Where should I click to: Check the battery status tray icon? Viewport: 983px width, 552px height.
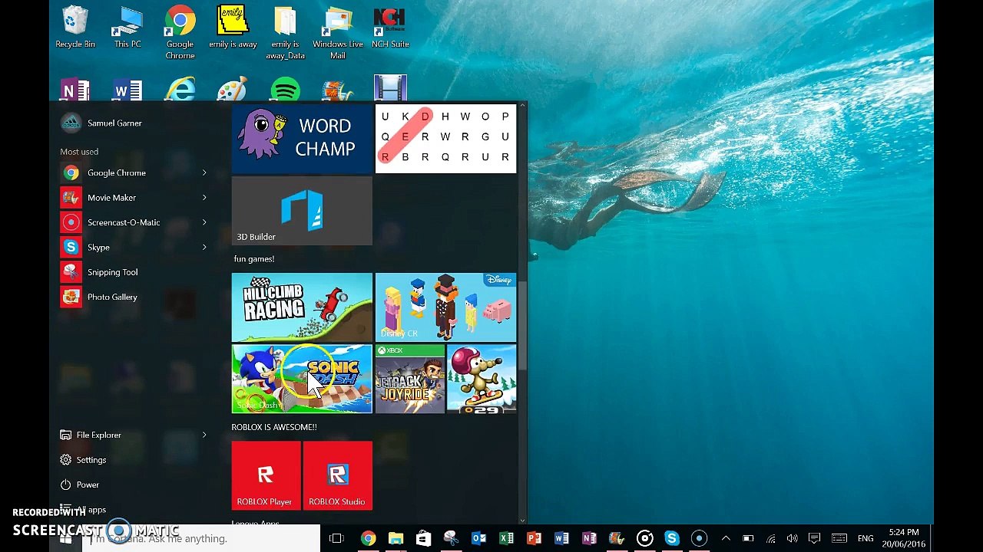tap(748, 538)
